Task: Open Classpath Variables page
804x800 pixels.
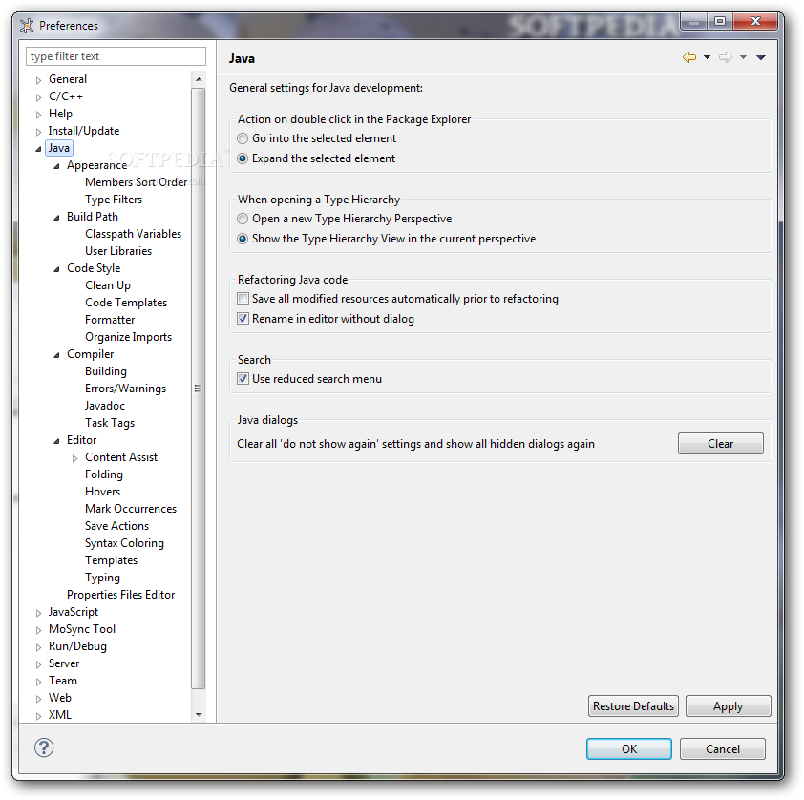Action: click(x=133, y=234)
